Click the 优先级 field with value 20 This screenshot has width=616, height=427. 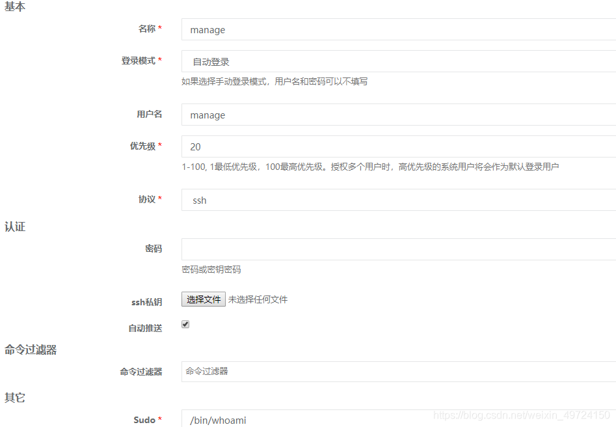pos(398,146)
